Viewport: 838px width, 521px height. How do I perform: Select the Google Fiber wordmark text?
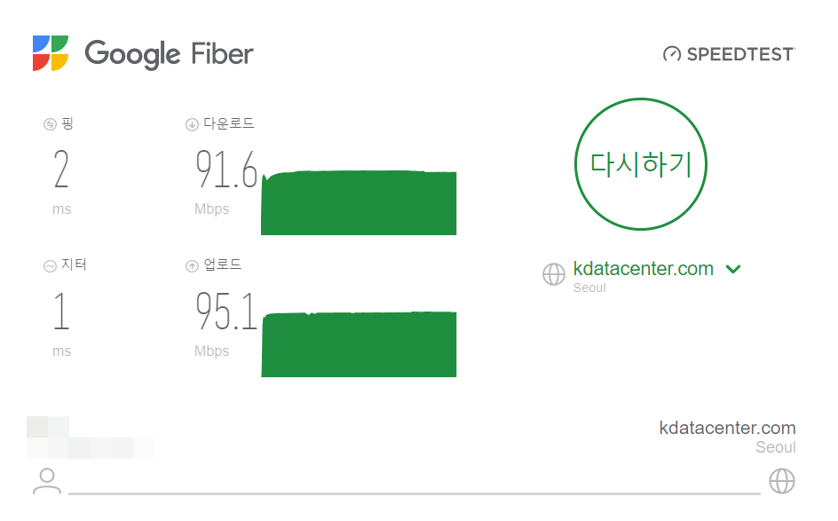click(168, 53)
